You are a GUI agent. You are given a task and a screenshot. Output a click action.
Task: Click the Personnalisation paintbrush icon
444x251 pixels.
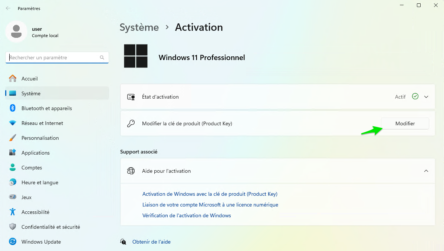[13, 138]
